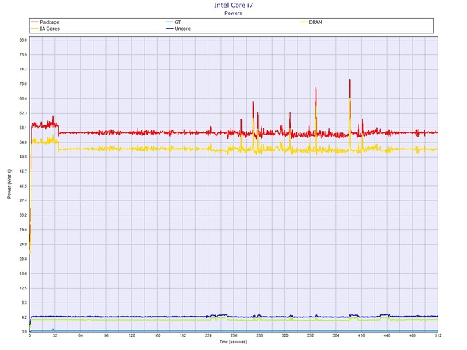Click the dark blue Uncore legend color line

[169, 29]
